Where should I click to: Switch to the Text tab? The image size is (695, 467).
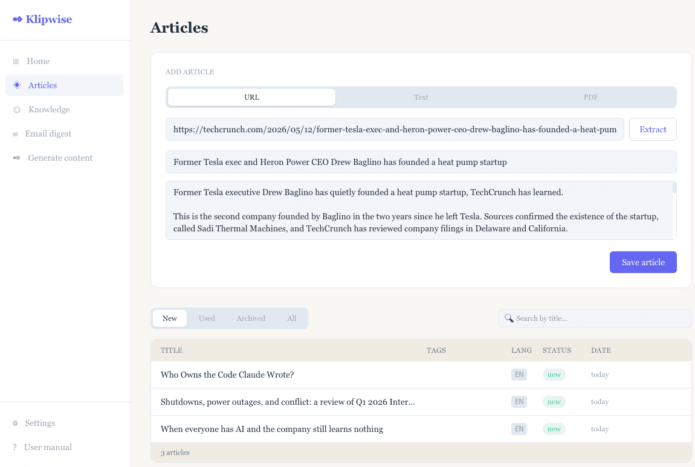pyautogui.click(x=421, y=97)
